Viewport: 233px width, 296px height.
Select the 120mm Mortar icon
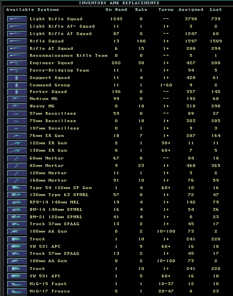[x=17, y=173]
